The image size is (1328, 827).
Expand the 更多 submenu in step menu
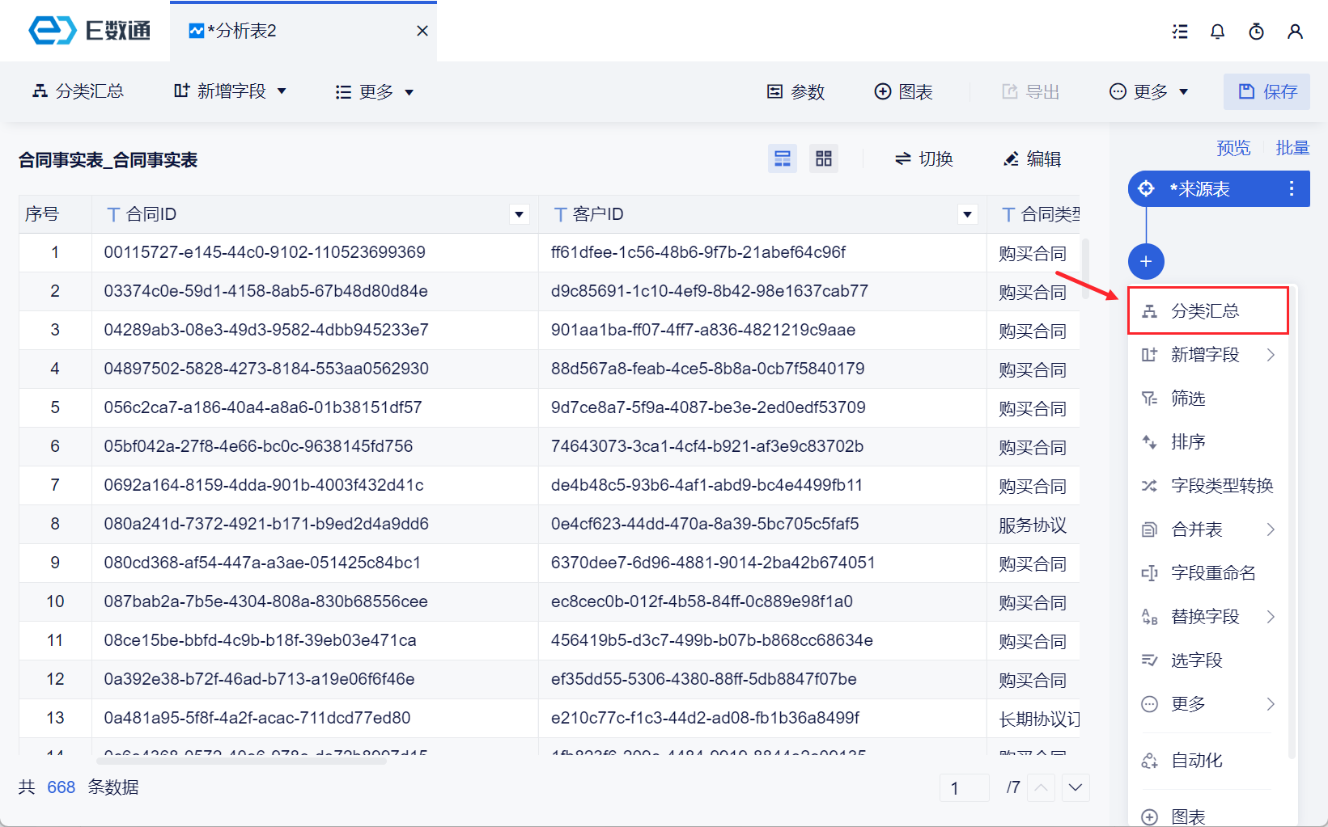(x=1207, y=704)
